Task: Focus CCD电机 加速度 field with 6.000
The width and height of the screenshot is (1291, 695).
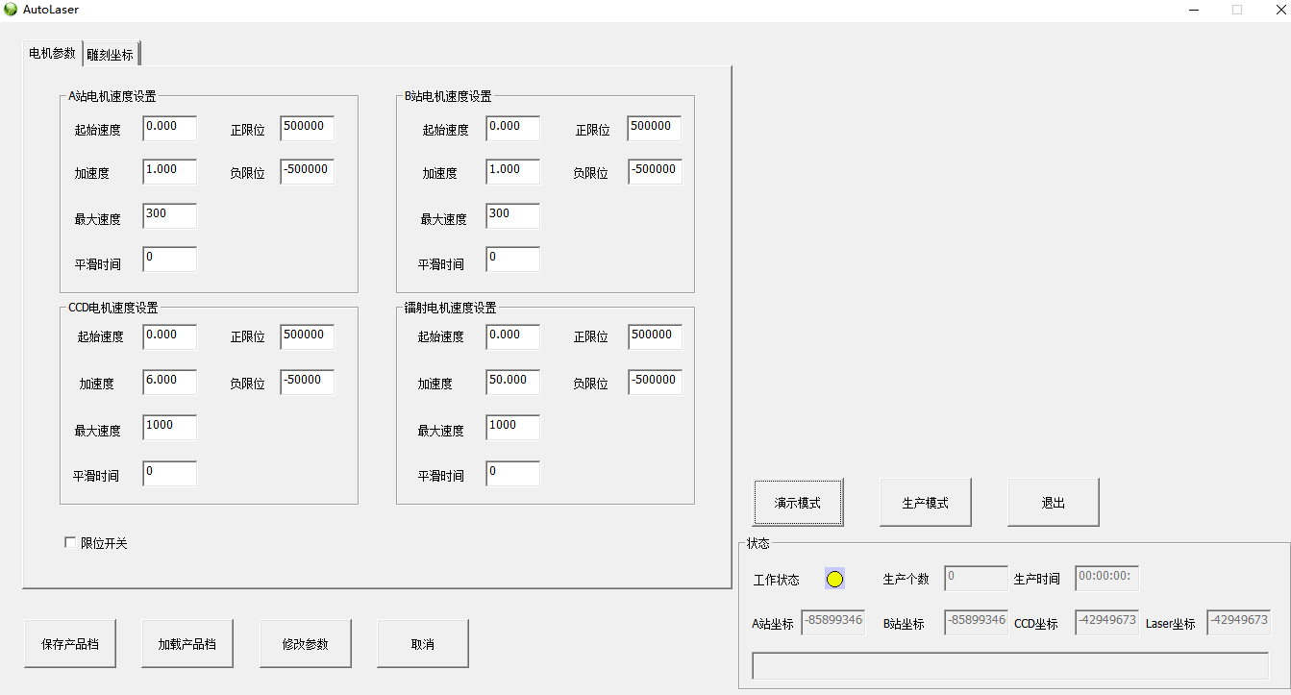Action: 170,383
